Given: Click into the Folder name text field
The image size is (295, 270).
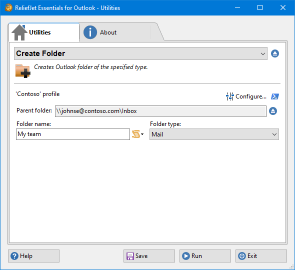Looking at the screenshot, I should coord(73,134).
